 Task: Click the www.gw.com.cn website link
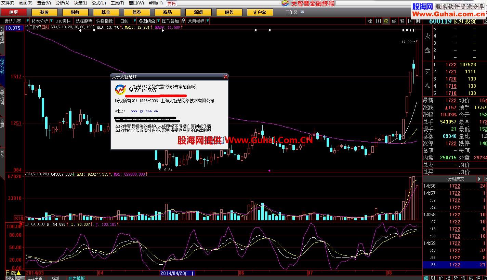click(x=145, y=111)
